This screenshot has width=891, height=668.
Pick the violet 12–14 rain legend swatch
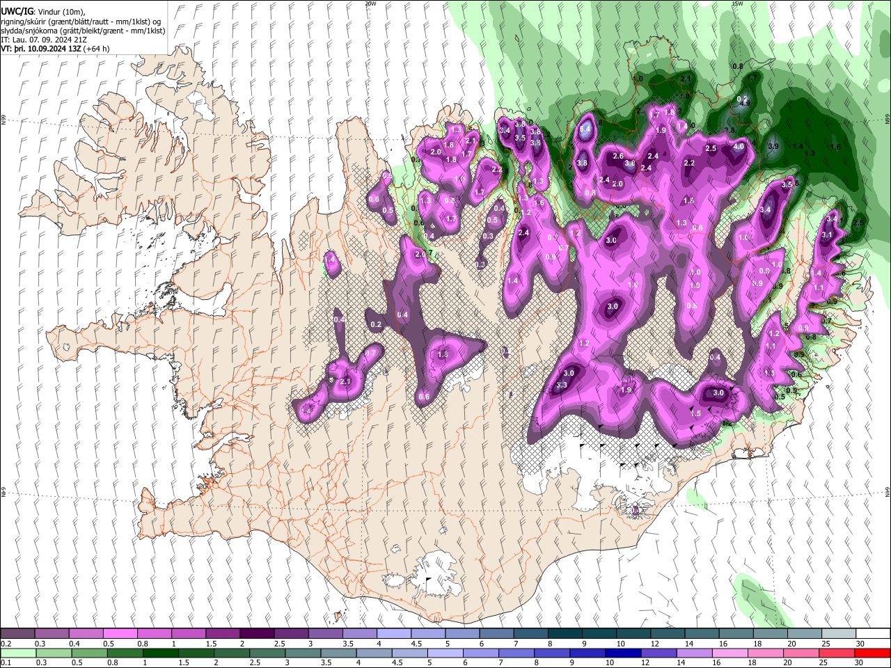(x=658, y=653)
